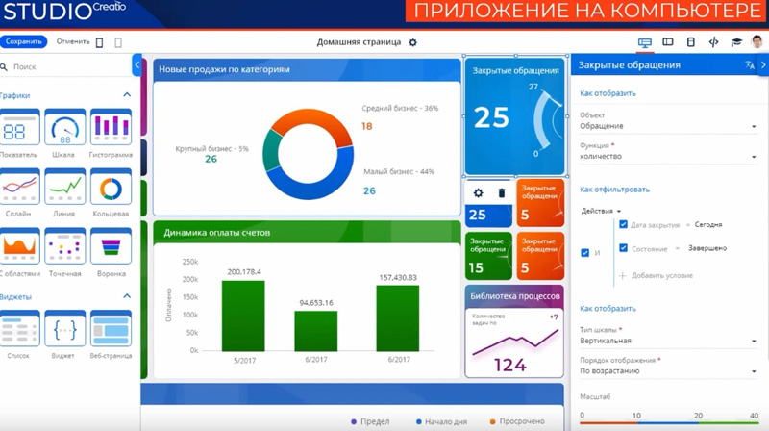This screenshot has height=431, width=769.
Task: Click the trash icon to delete the widget
Action: 501,193
